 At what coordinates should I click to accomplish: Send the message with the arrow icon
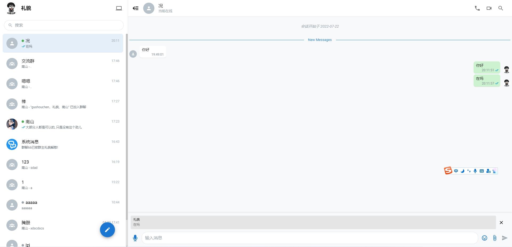coord(505,238)
